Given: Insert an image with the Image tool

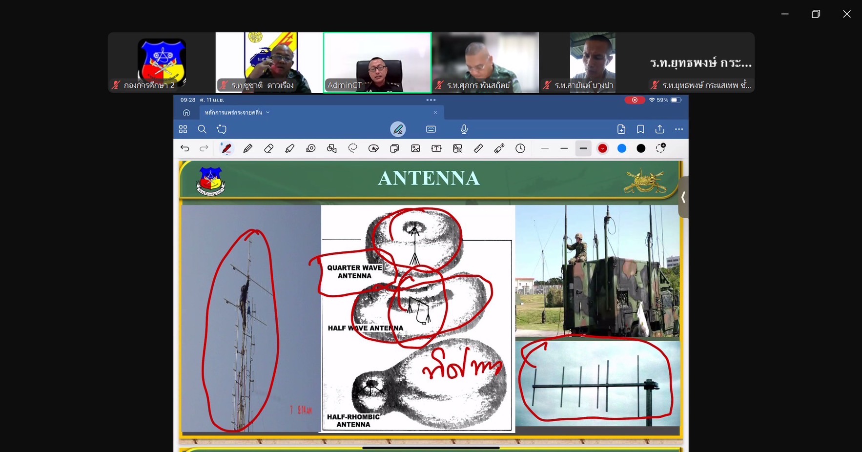Looking at the screenshot, I should (415, 148).
